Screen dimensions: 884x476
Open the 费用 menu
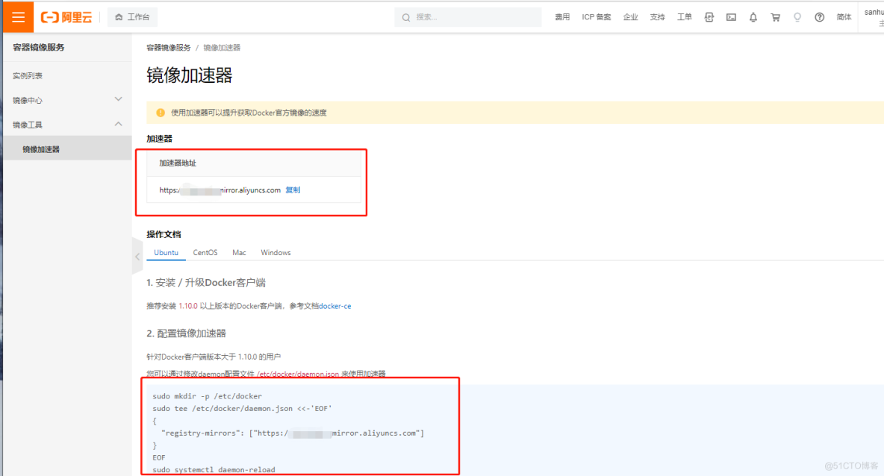click(562, 17)
